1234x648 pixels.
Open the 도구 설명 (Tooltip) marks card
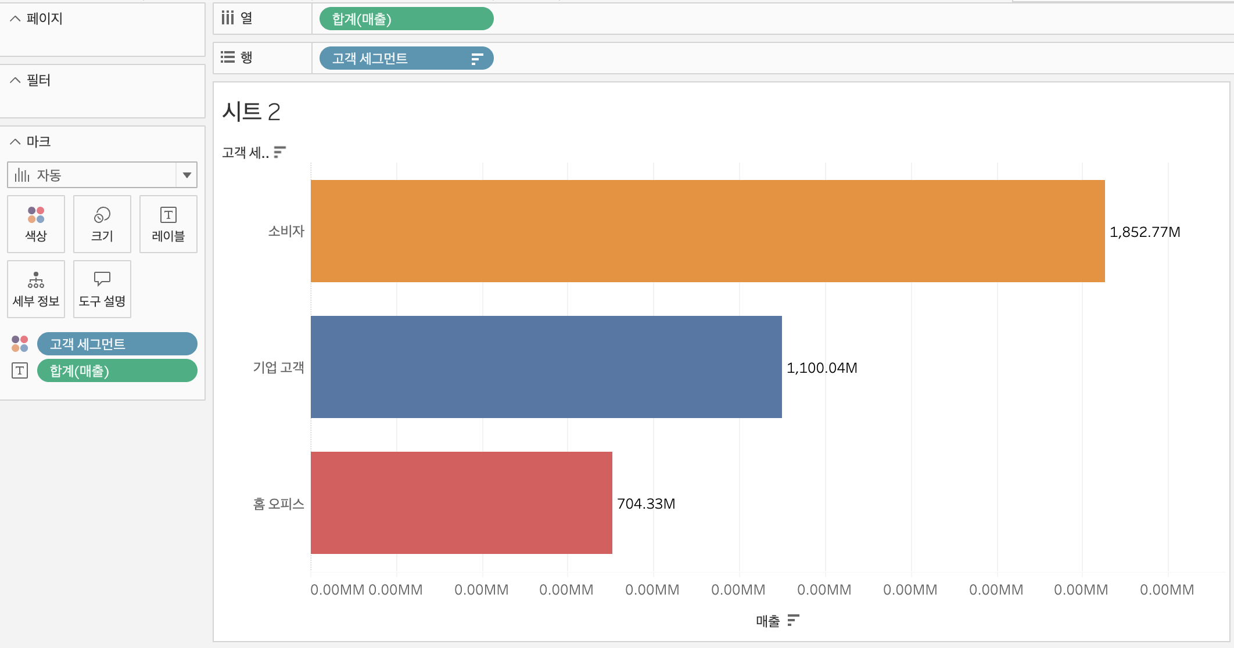coord(102,289)
